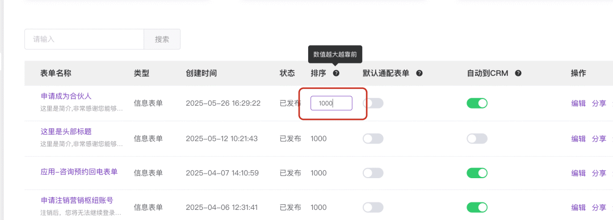Click the help icon beside 自动到CRM
Image resolution: width=613 pixels, height=220 pixels.
(518, 73)
